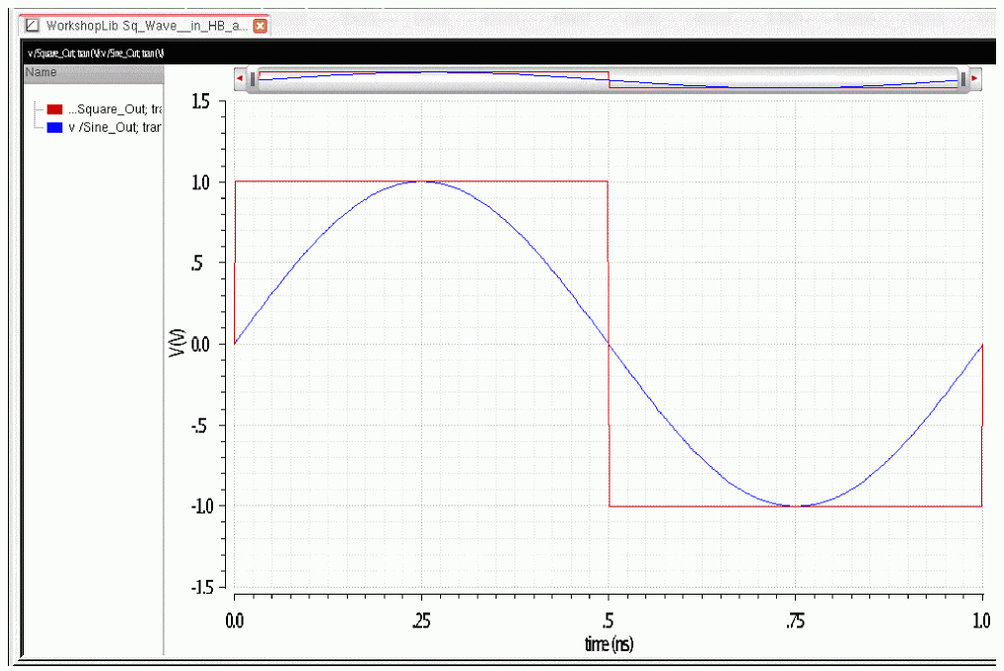Click the blue sine waveform peak at 1.0 V

pos(421,181)
